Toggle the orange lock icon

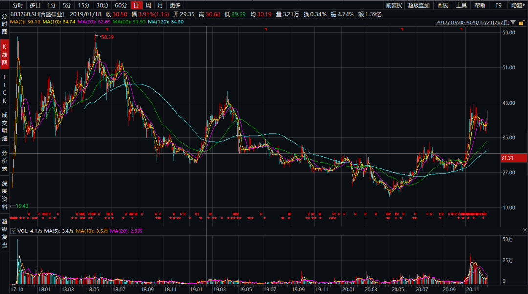(521, 22)
